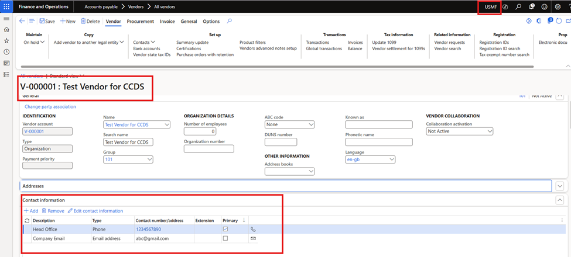Switch to the Procurement tab
Viewport: 571px width, 257px height.
140,21
